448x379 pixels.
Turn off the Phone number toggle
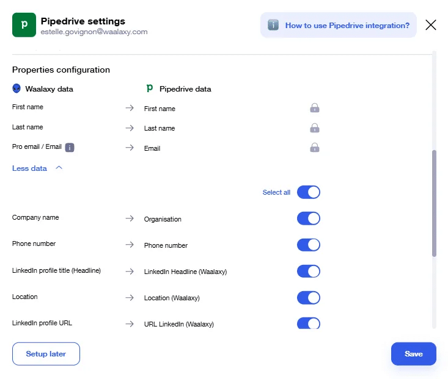308,245
